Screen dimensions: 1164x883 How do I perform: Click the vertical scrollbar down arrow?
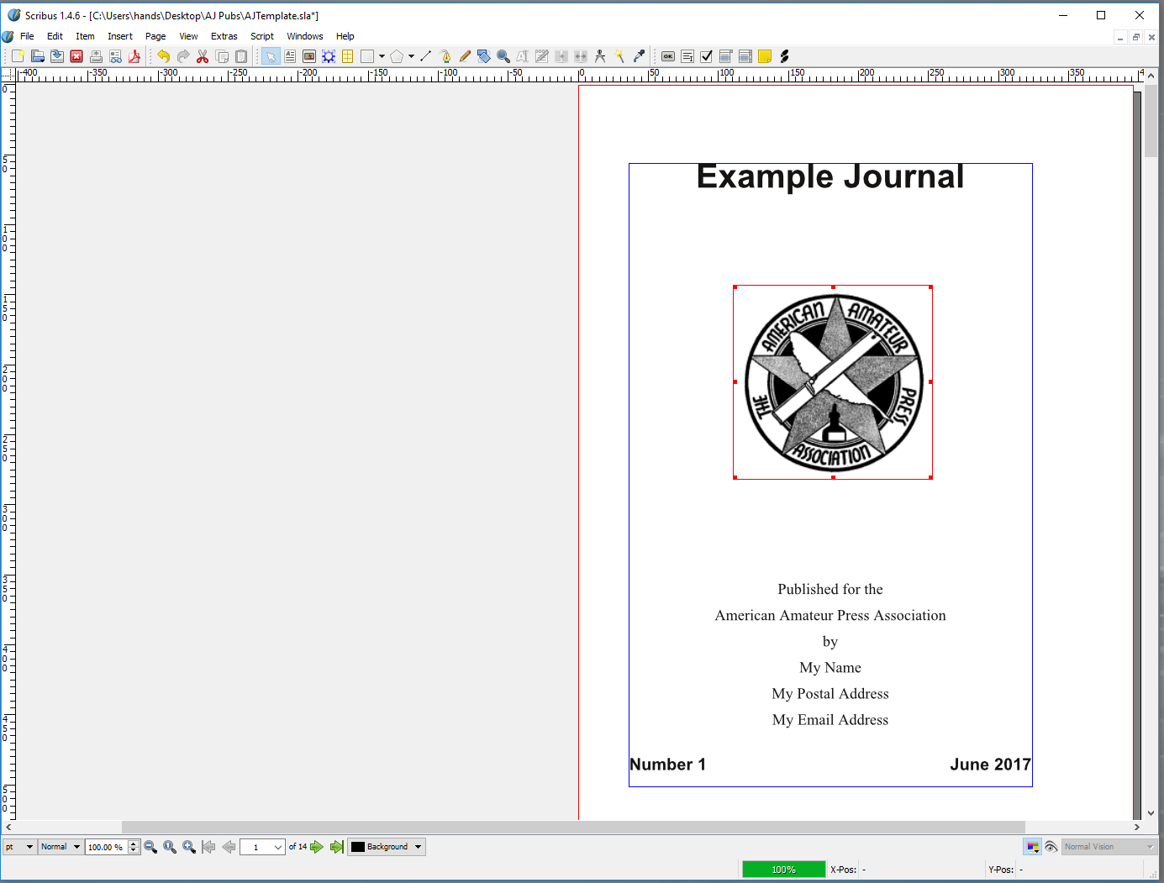click(x=1151, y=813)
